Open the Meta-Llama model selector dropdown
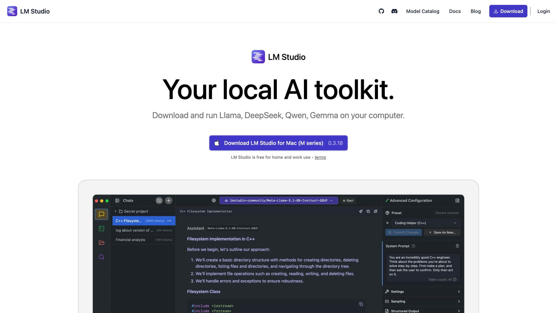Viewport: 557px width, 313px height. point(278,201)
